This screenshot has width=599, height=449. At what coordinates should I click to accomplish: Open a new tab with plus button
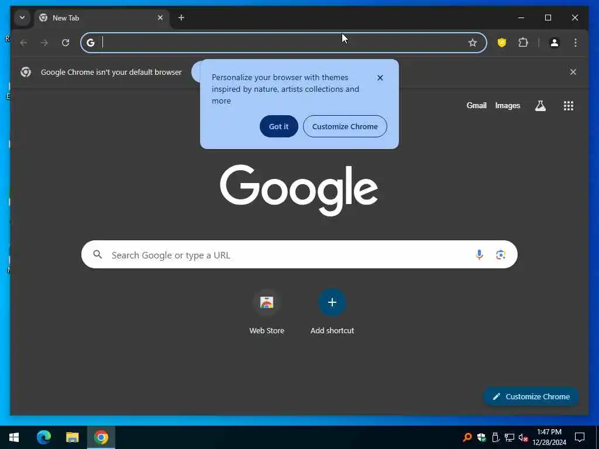coord(181,18)
